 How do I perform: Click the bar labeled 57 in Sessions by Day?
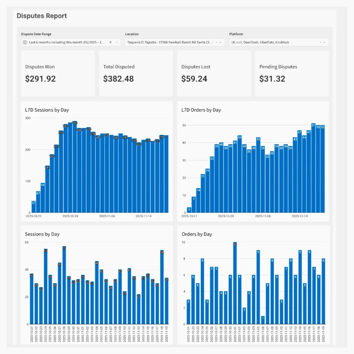tap(64, 277)
